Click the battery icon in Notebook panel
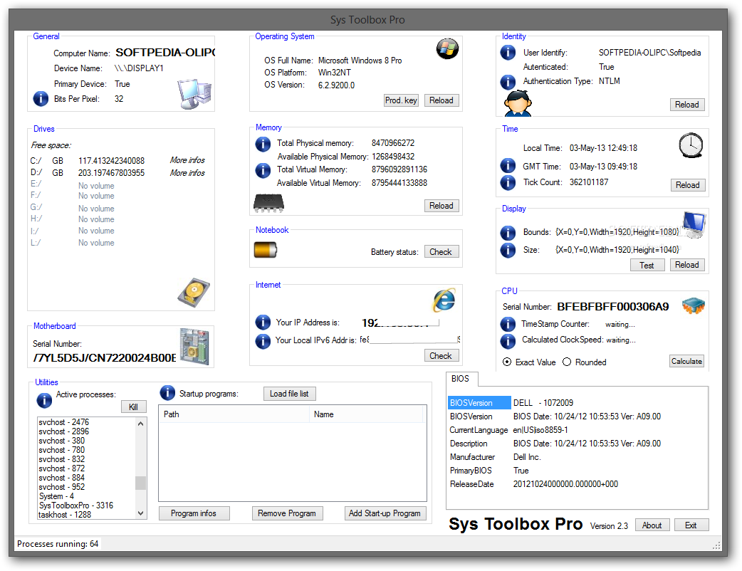 266,250
